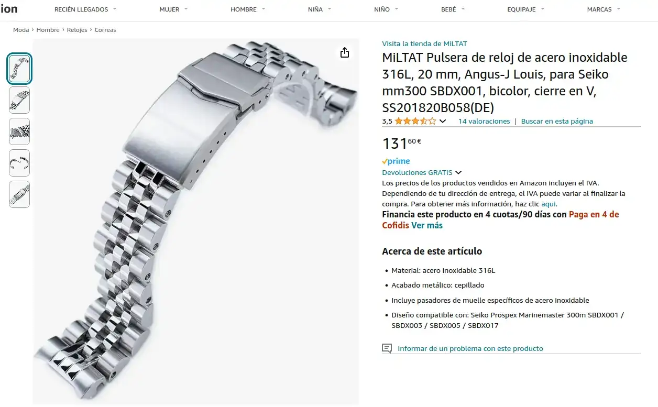
Task: Visit the MiLTAT store link
Action: coord(424,43)
